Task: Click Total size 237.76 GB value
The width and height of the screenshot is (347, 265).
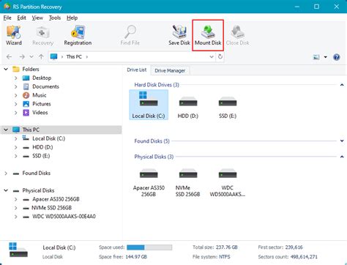Action: coord(227,247)
